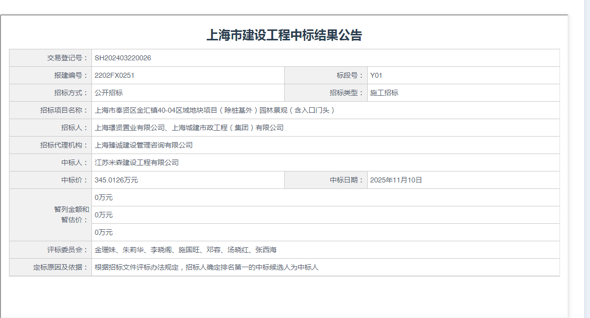Image resolution: width=590 pixels, height=318 pixels.
Task: Click the 暂列金额和暂估价 label
Action: 71,214
